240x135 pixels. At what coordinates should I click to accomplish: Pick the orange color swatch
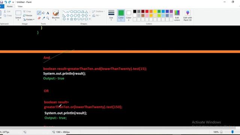point(151,11)
